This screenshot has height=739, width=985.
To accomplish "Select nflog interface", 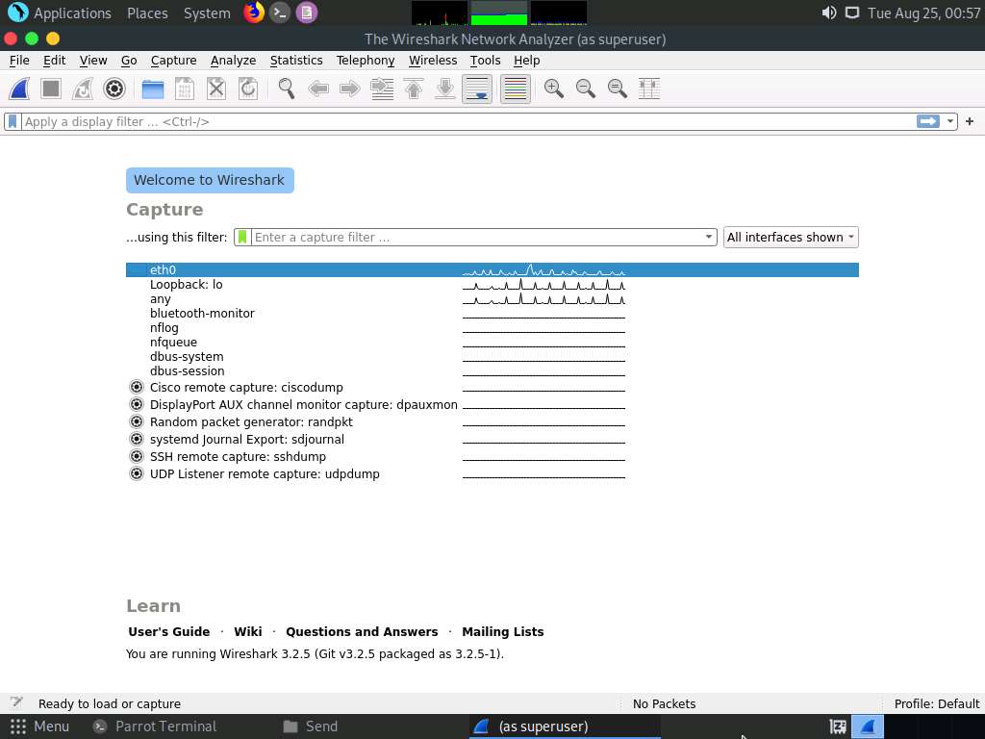I will (x=492, y=327).
